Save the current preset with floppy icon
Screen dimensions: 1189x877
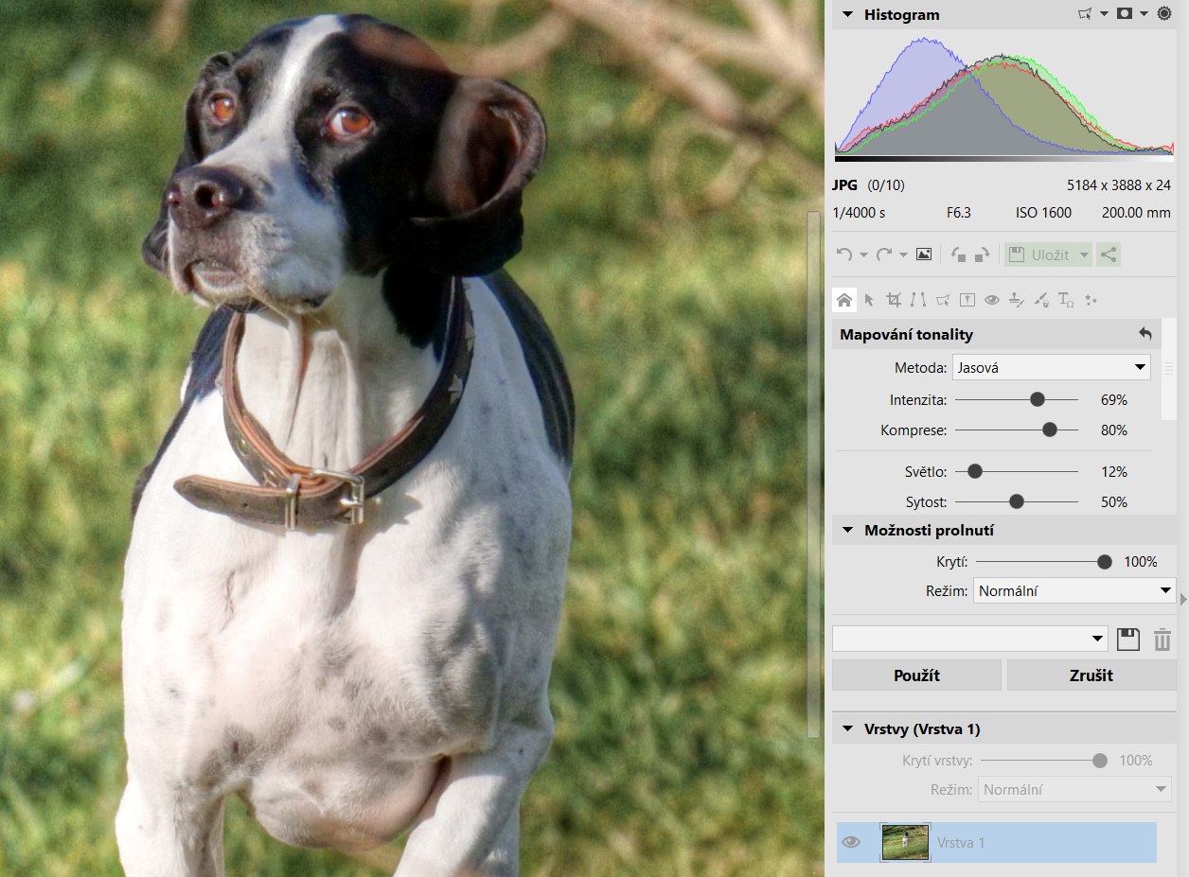pyautogui.click(x=1127, y=639)
